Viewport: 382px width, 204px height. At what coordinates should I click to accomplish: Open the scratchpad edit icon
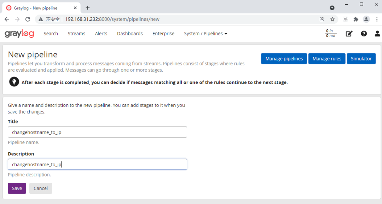(349, 34)
